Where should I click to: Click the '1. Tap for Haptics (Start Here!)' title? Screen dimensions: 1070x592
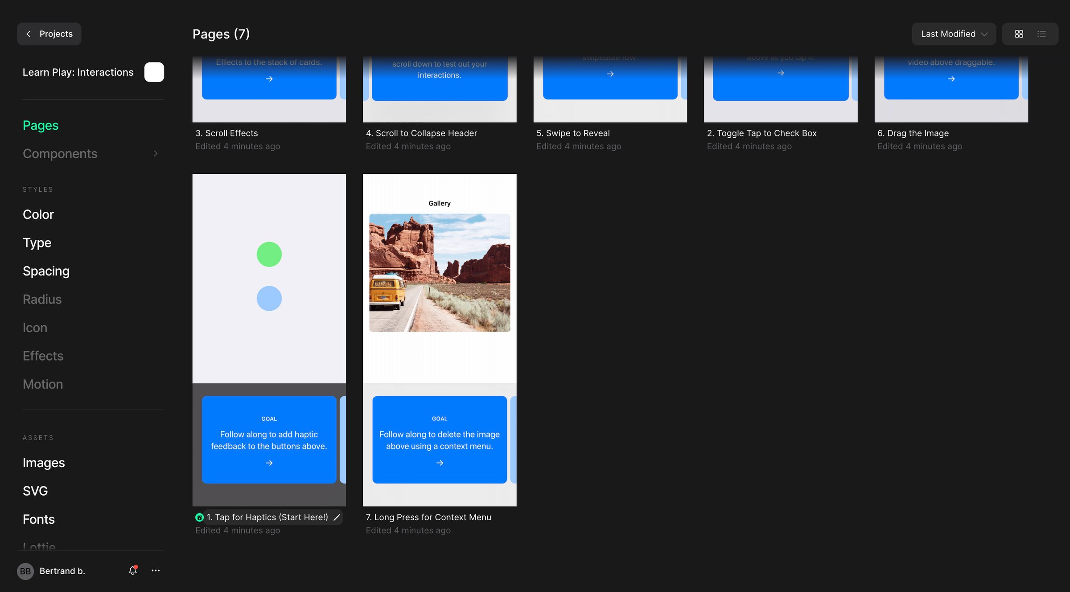(267, 517)
